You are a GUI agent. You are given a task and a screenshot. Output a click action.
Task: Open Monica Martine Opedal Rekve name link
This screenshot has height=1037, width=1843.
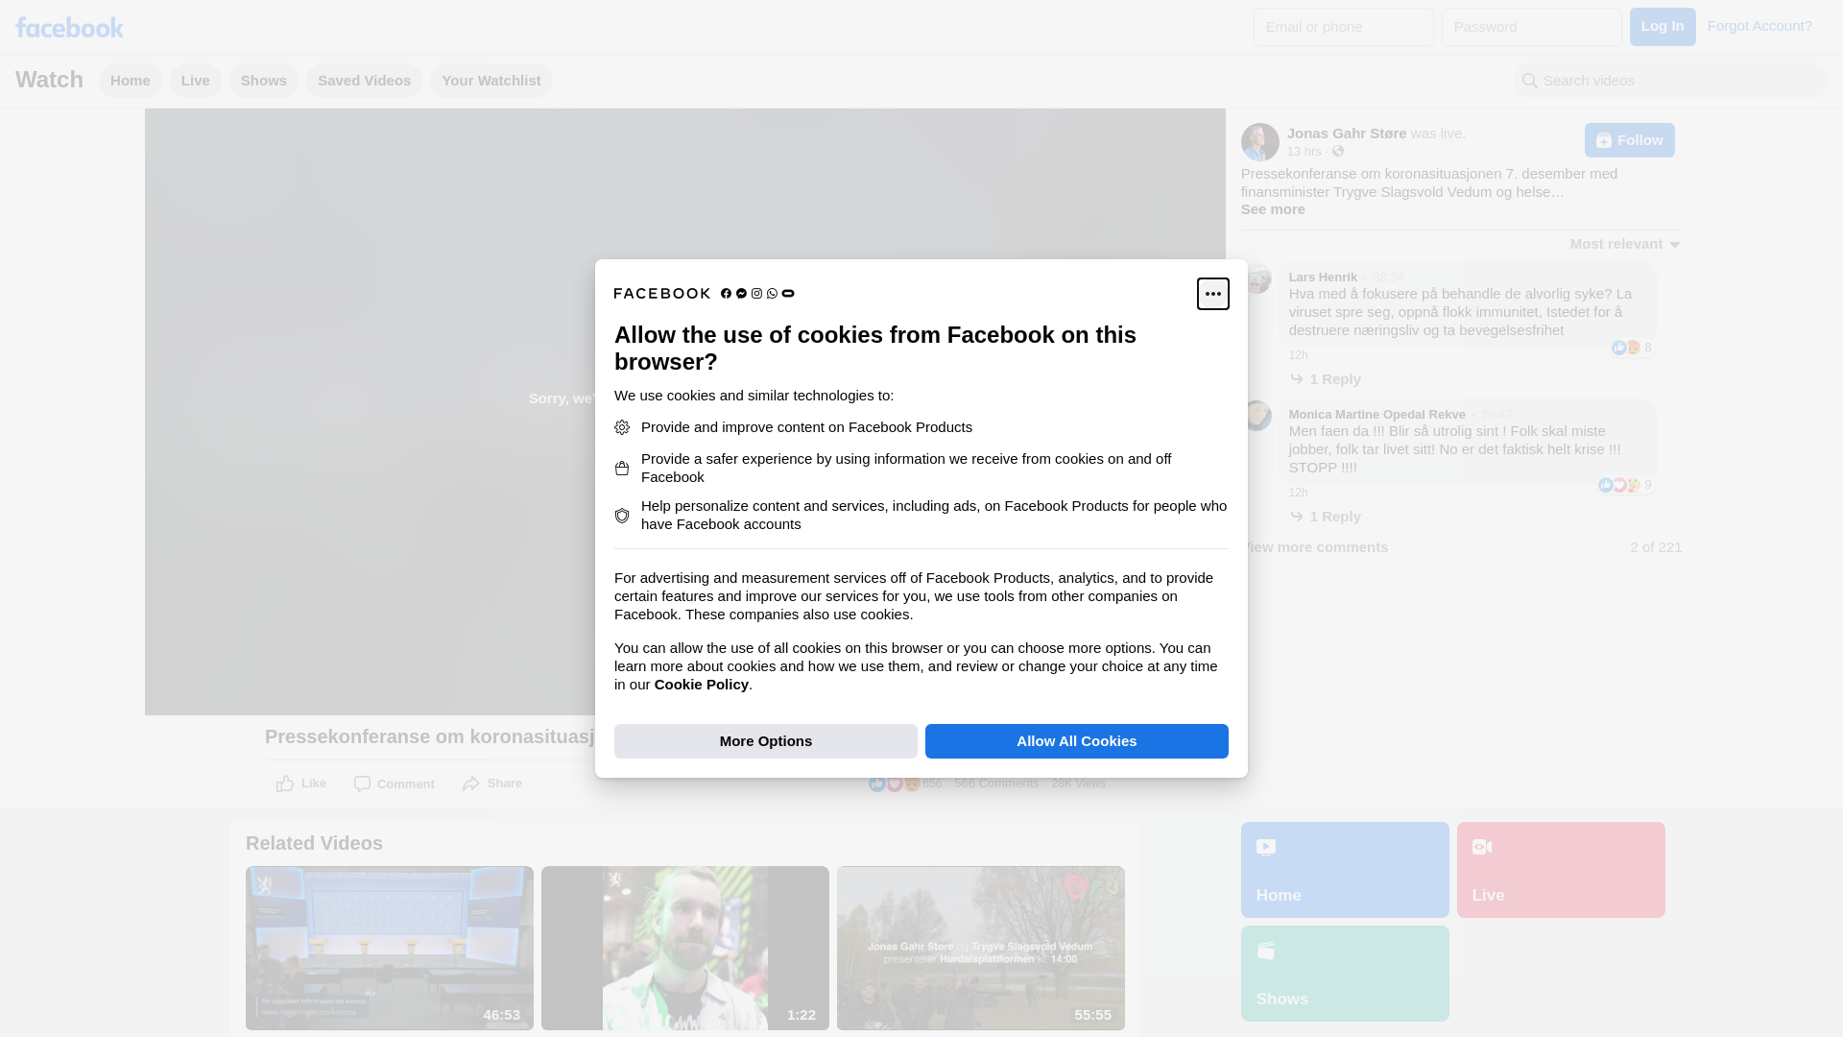click(1376, 415)
